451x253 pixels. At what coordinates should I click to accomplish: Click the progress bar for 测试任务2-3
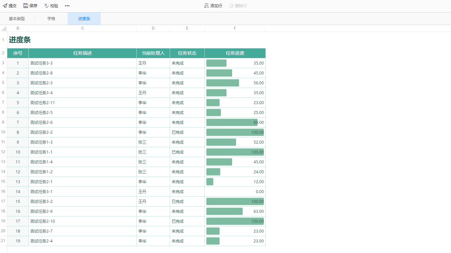[223, 83]
